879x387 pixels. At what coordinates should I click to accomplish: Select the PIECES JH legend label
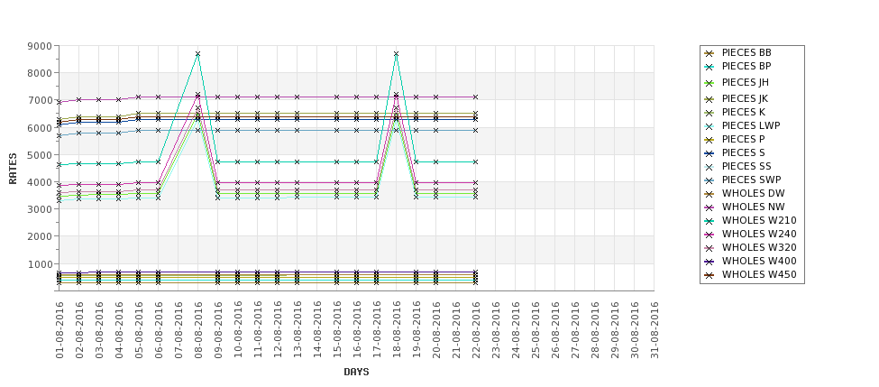tap(745, 82)
